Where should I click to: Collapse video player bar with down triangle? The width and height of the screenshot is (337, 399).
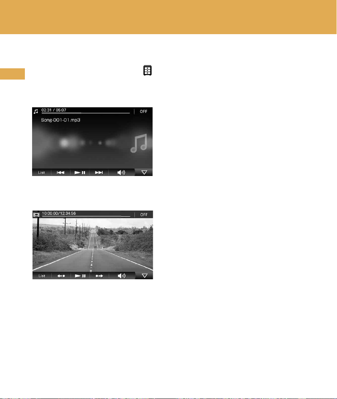pyautogui.click(x=144, y=276)
